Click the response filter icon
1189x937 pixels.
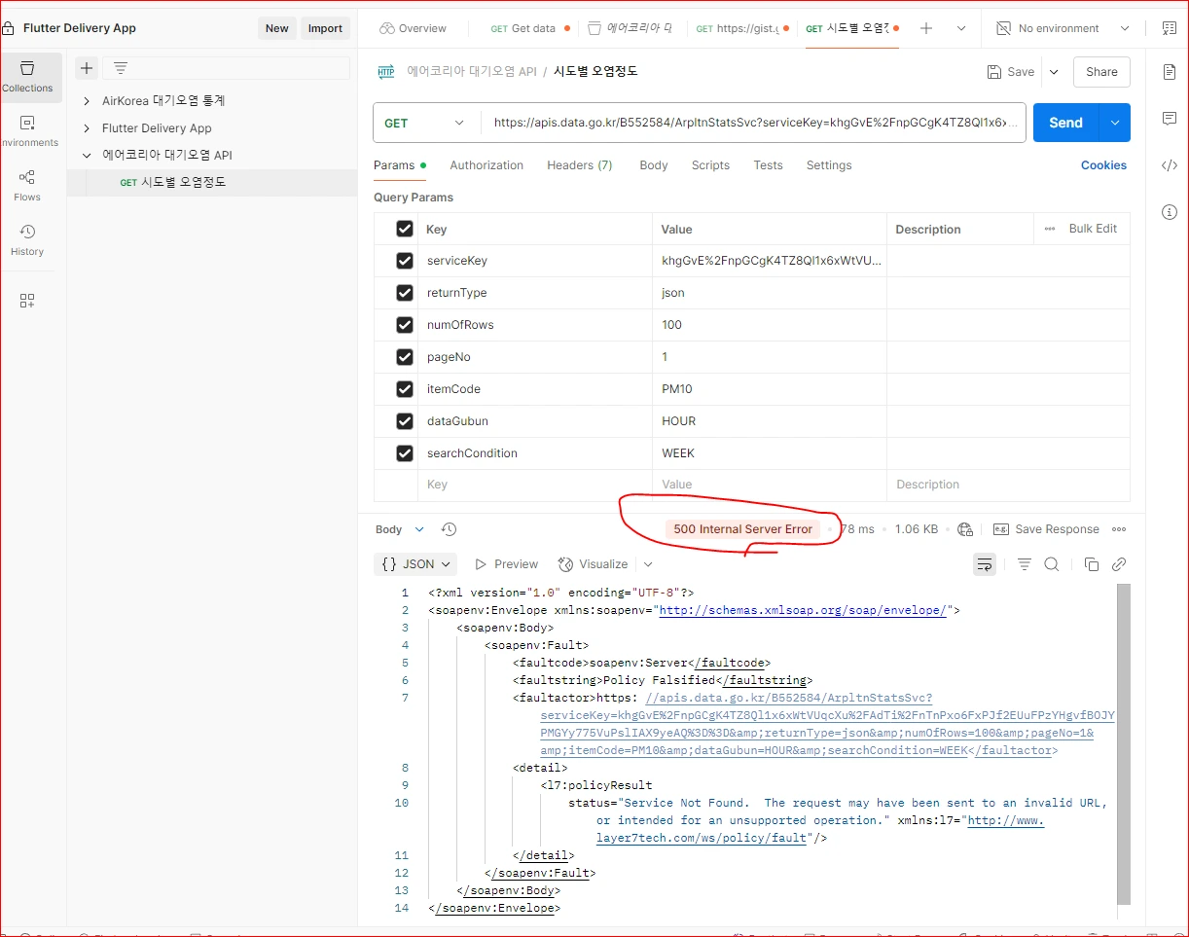tap(1025, 564)
